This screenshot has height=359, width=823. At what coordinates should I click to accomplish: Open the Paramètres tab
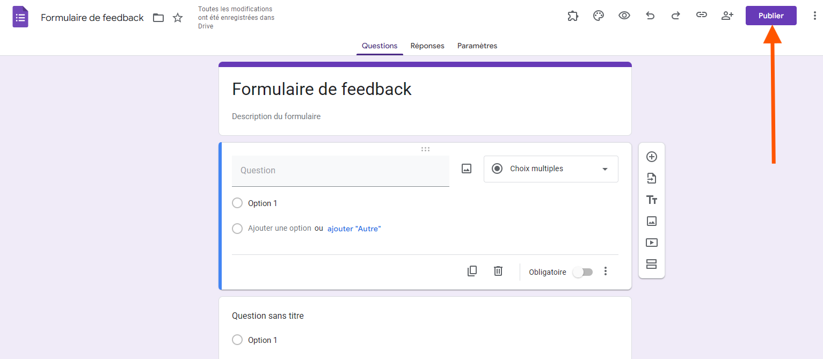[477, 46]
